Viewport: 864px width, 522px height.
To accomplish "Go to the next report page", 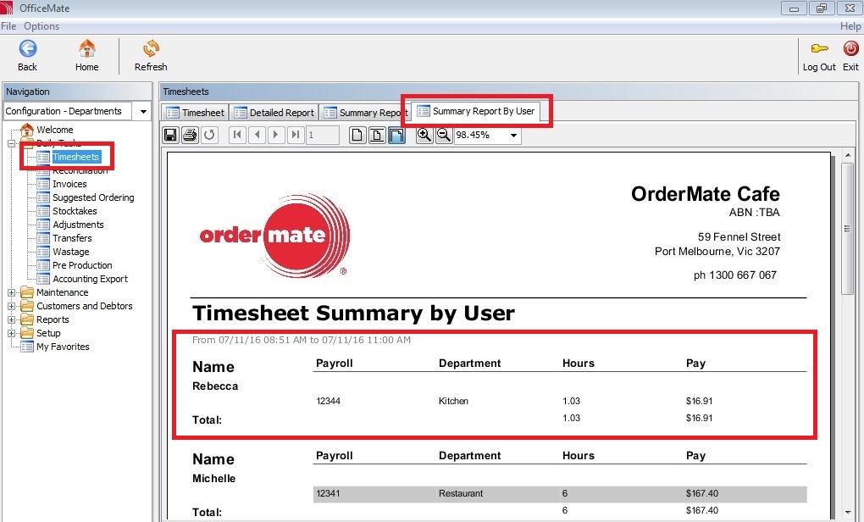I will [x=276, y=135].
